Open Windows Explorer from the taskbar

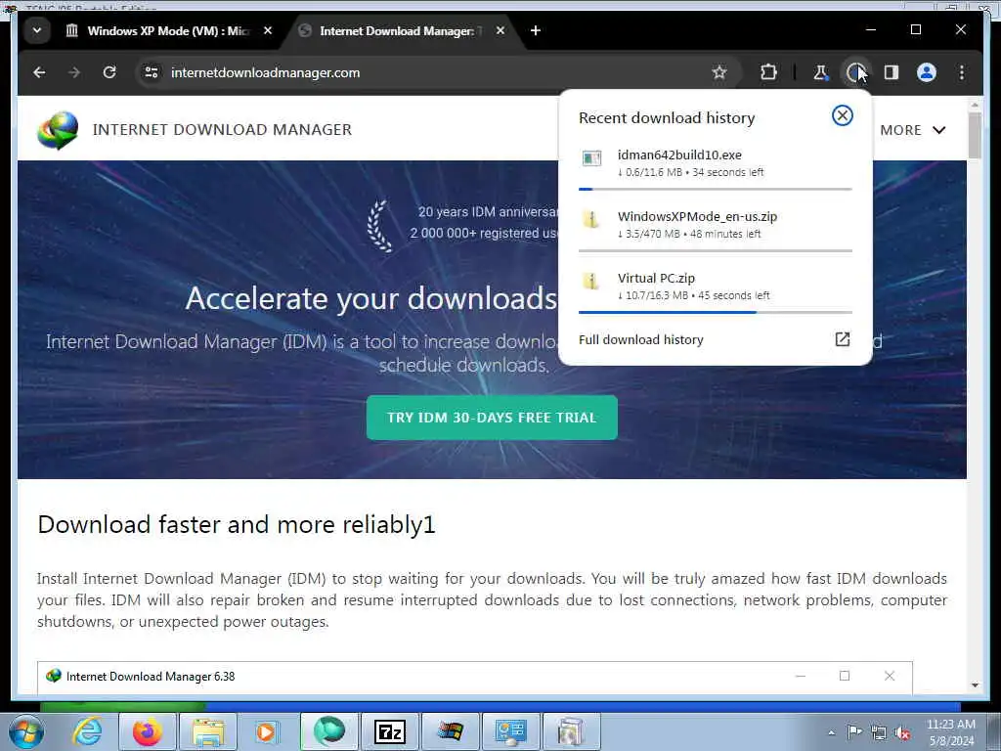coord(207,731)
